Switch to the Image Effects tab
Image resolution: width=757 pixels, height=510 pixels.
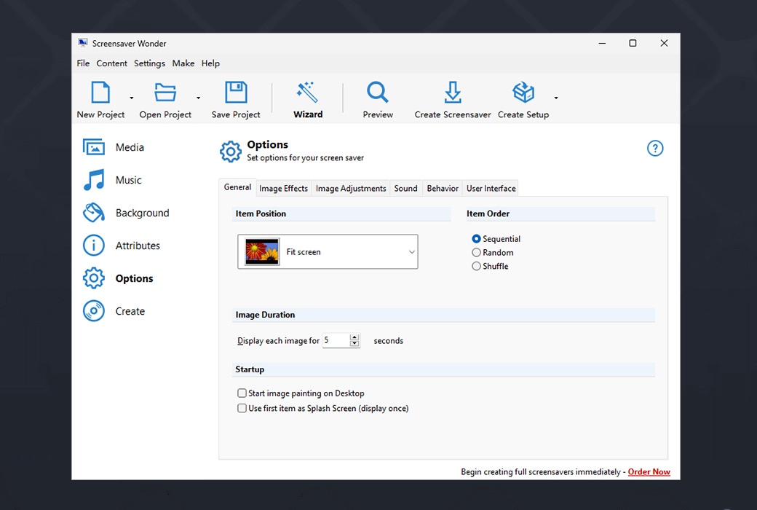(x=283, y=189)
